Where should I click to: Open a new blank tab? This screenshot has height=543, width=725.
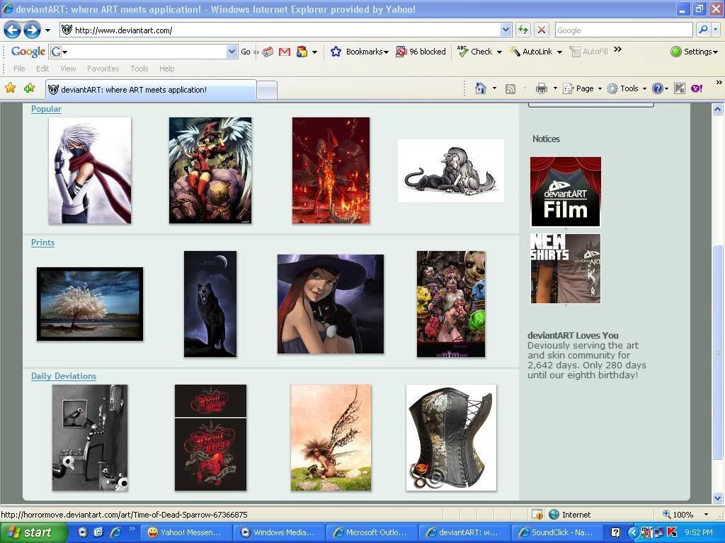[x=267, y=90]
